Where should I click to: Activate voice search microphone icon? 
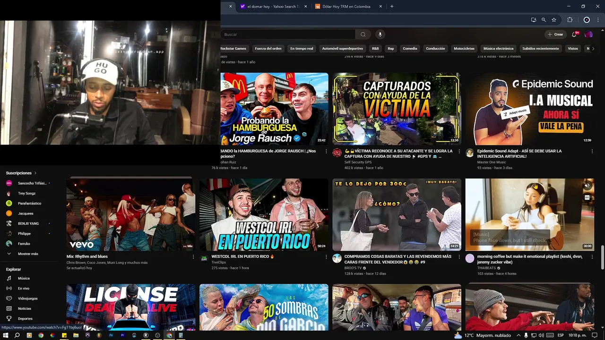380,34
